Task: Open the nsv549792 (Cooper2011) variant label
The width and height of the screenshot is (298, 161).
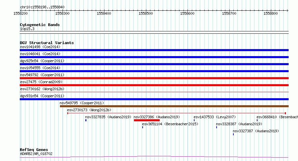Action: 42,75
